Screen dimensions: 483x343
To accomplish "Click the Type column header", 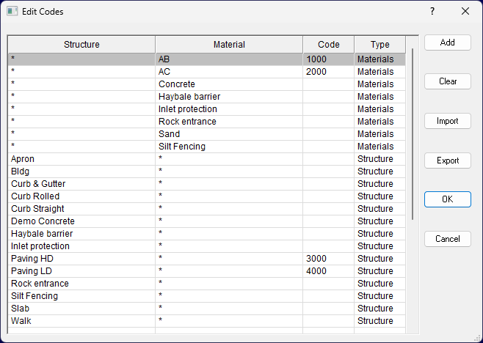I will pos(379,45).
